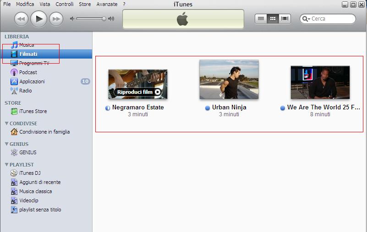The height and width of the screenshot is (232, 367).
Task: Click unplayed dot beside We Are The World
Action: 283,108
